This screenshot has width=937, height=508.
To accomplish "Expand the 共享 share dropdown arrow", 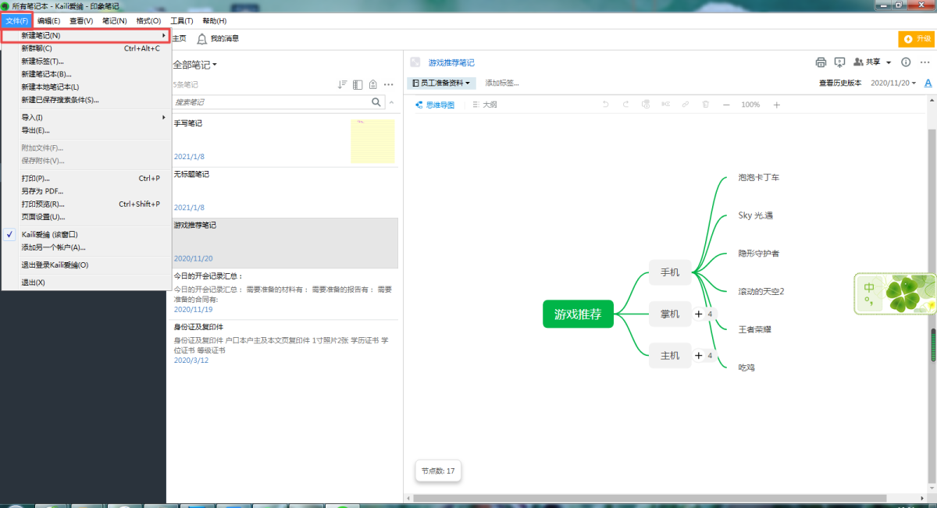I will [889, 62].
